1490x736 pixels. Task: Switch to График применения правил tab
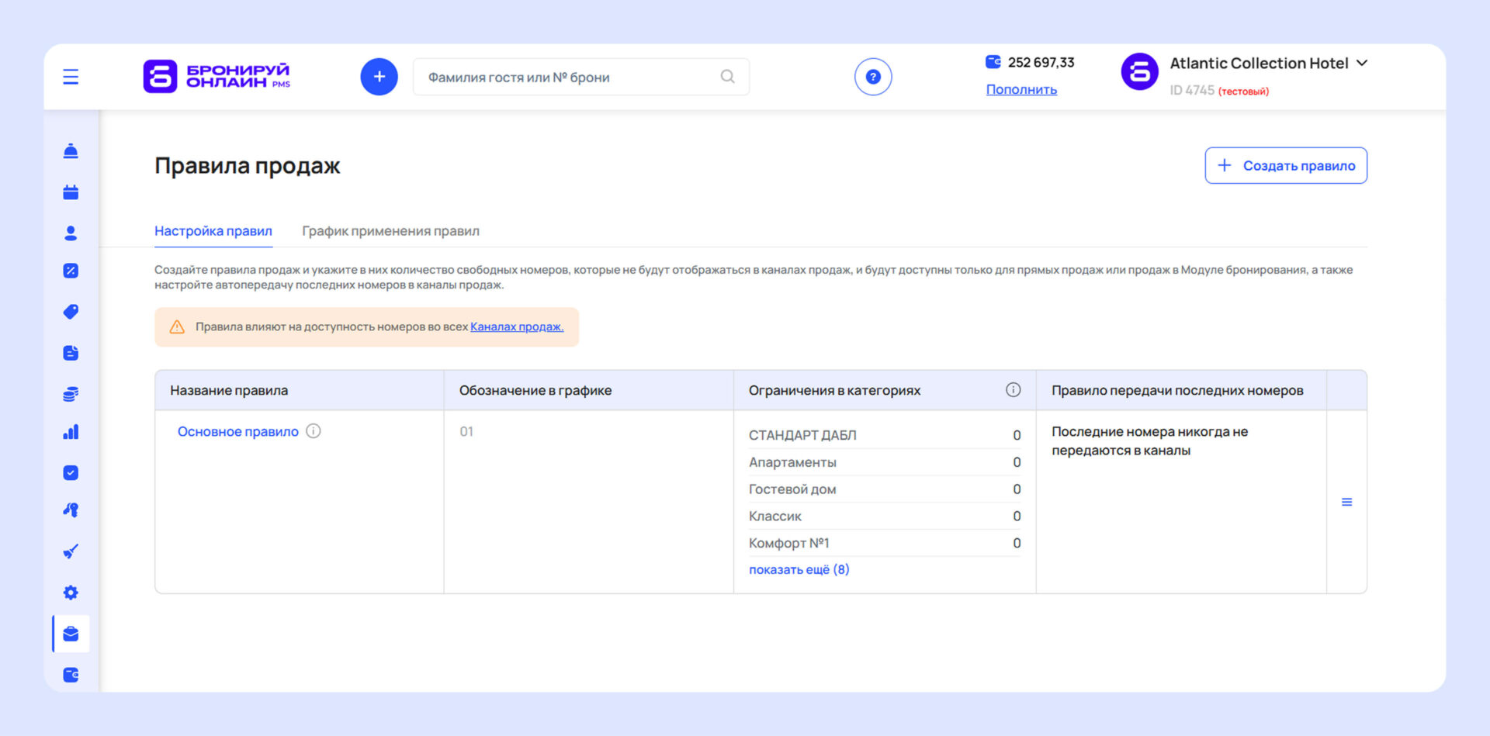[x=390, y=231]
